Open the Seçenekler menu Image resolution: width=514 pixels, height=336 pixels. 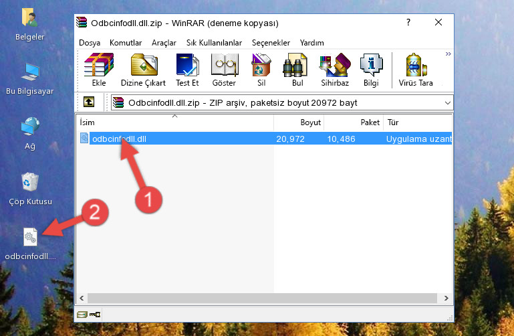[271, 43]
